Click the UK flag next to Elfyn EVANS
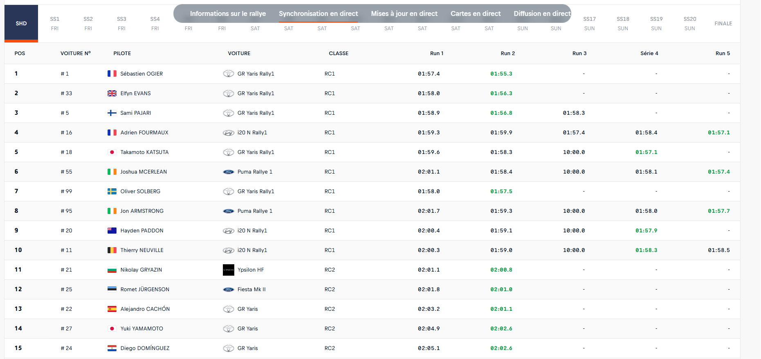Viewport: 761px width, 359px height. pos(112,93)
